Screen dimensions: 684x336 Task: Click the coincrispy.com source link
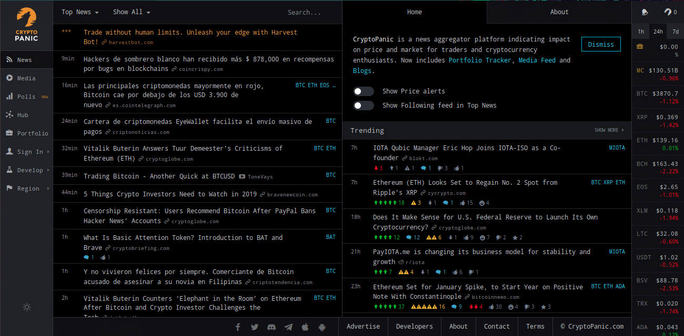click(x=201, y=69)
